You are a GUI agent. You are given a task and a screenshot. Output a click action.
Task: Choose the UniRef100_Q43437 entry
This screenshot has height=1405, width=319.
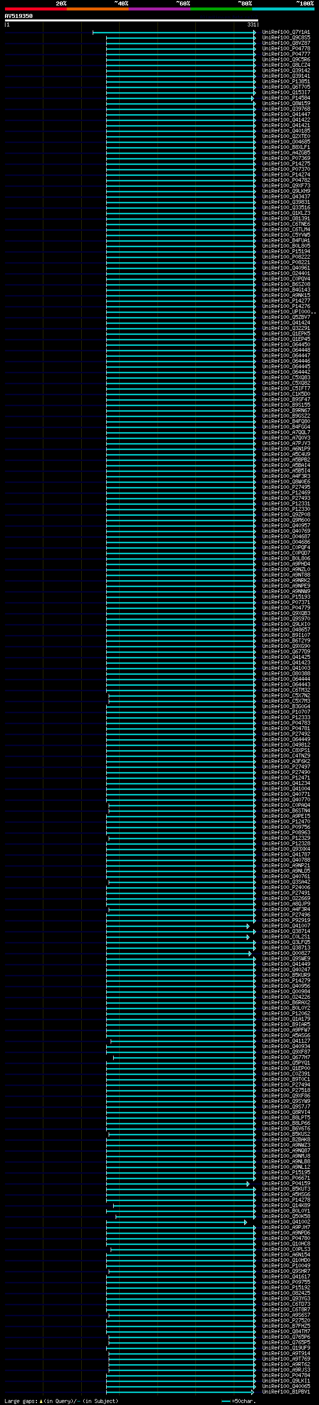pyautogui.click(x=286, y=196)
